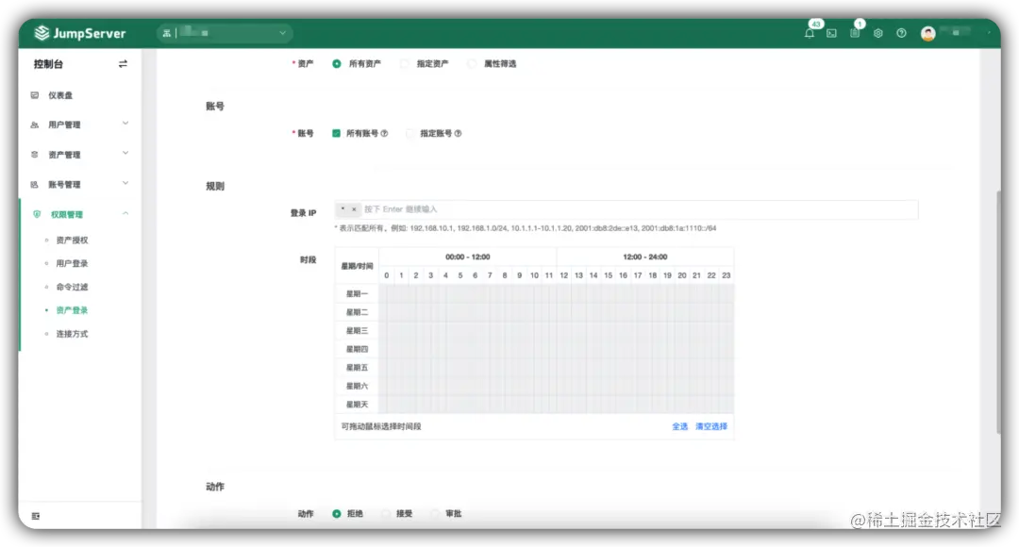This screenshot has height=547, width=1019.
Task: Collapse the sidebar with the double-arrow icon
Action: tap(123, 64)
